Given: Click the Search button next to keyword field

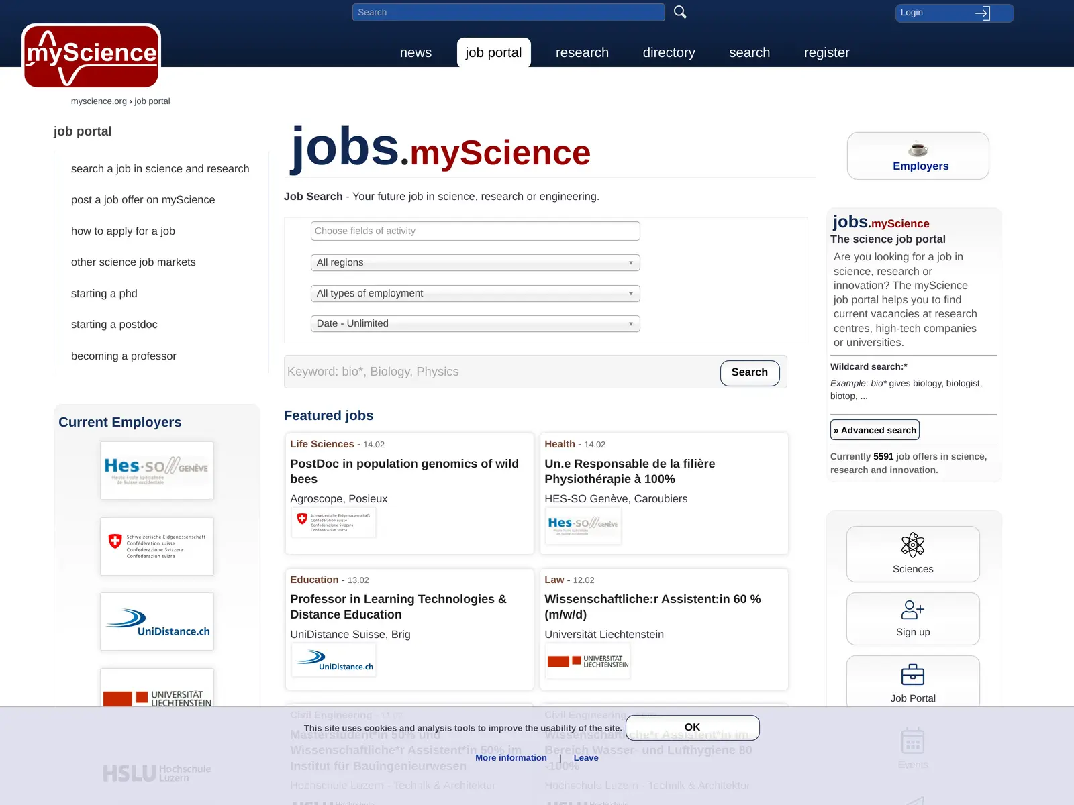Looking at the screenshot, I should coord(750,372).
